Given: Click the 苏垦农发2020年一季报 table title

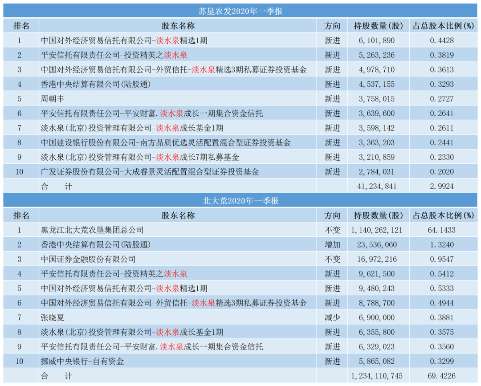Looking at the screenshot, I should [x=240, y=12].
